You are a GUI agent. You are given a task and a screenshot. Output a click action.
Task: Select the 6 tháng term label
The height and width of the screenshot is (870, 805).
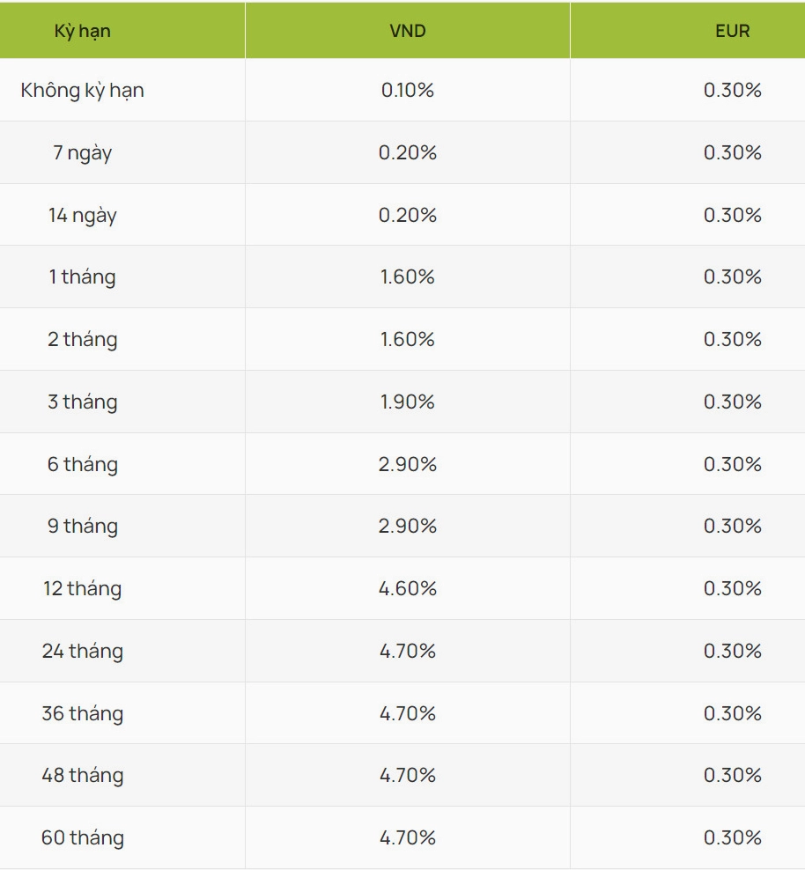(x=82, y=464)
